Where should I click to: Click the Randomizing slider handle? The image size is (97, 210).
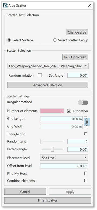click(x=42, y=141)
